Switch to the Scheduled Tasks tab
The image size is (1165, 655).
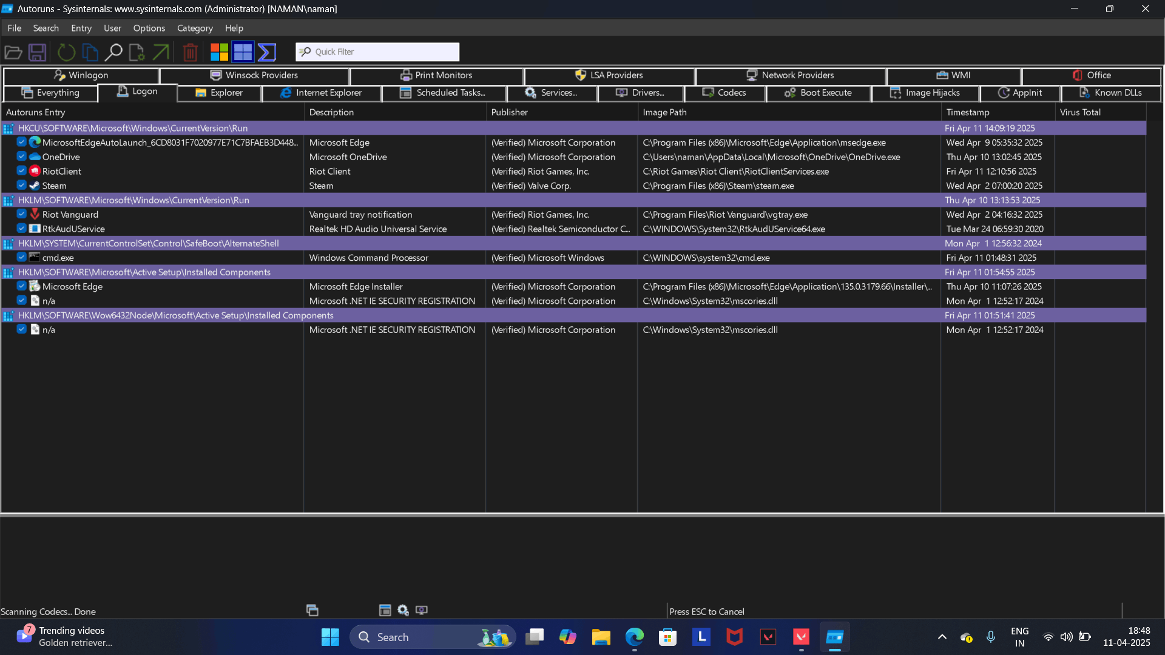pyautogui.click(x=444, y=93)
